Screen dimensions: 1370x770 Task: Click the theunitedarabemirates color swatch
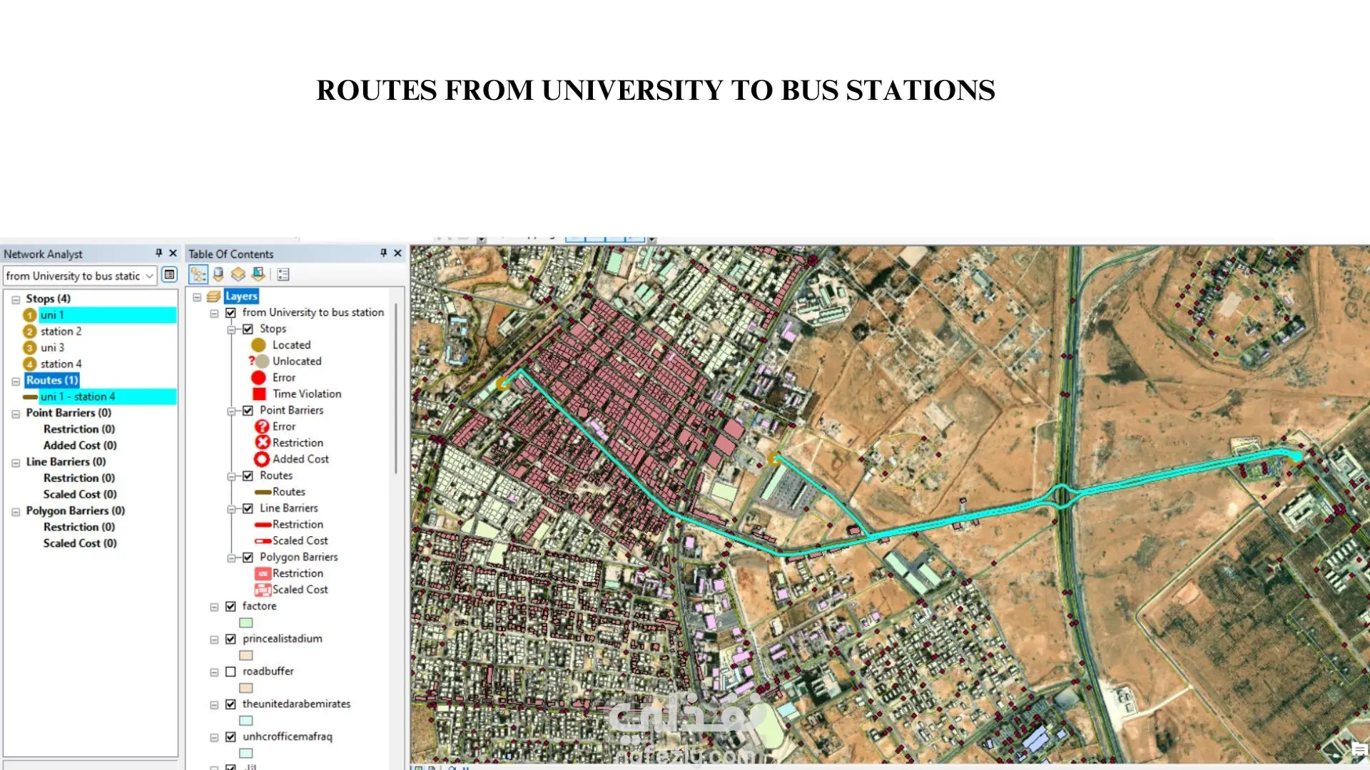click(246, 721)
